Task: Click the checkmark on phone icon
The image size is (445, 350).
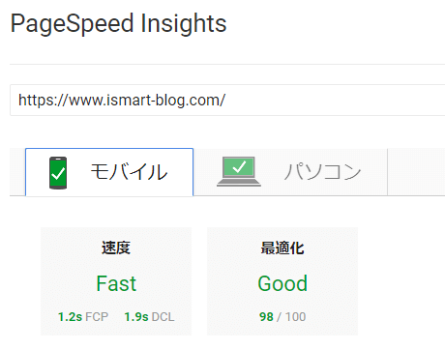Action: (58, 174)
